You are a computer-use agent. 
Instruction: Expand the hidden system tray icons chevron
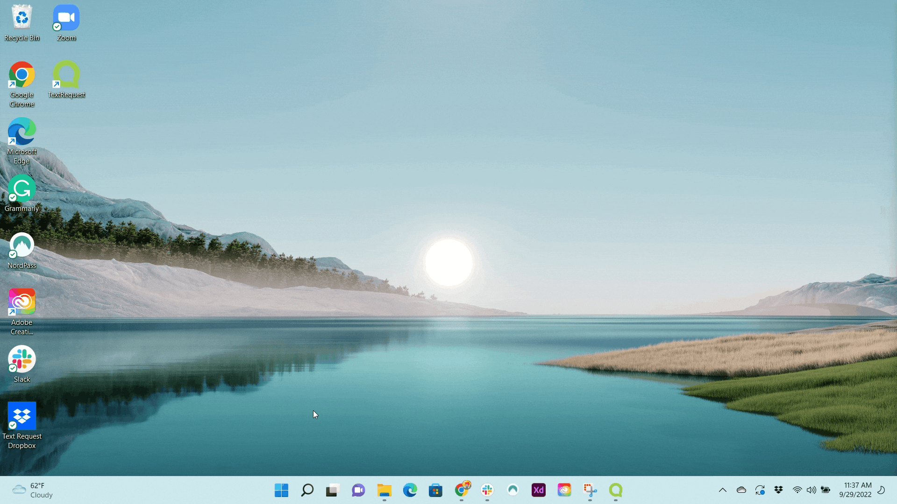pos(723,490)
